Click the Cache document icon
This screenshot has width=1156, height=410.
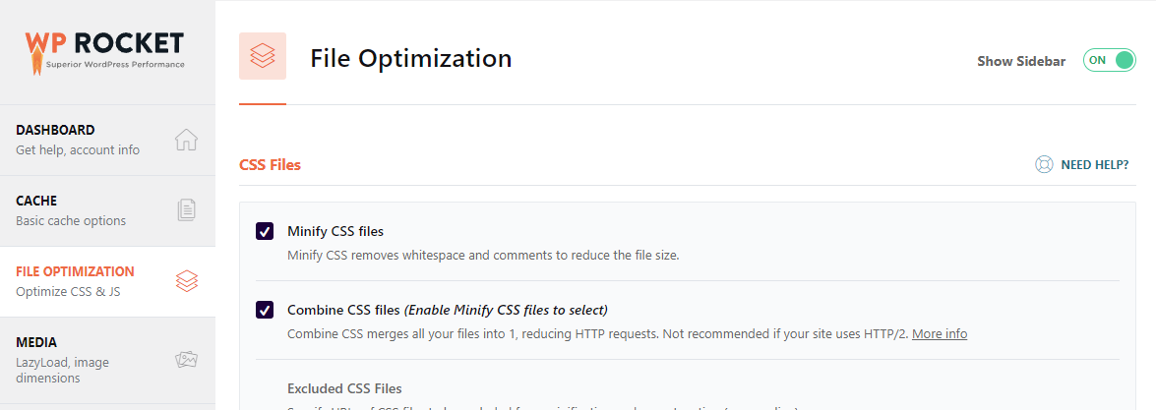pyautogui.click(x=186, y=209)
